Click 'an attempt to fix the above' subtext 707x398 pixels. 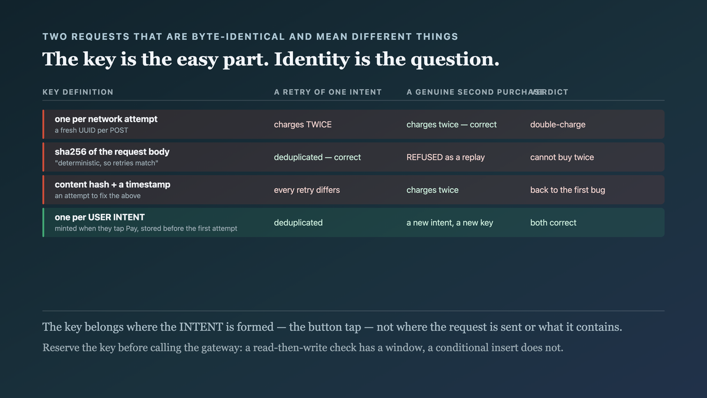[98, 196]
